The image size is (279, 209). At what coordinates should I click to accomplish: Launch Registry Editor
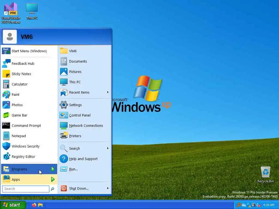[x=29, y=156]
